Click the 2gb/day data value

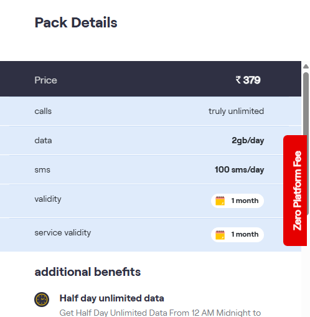pos(248,141)
